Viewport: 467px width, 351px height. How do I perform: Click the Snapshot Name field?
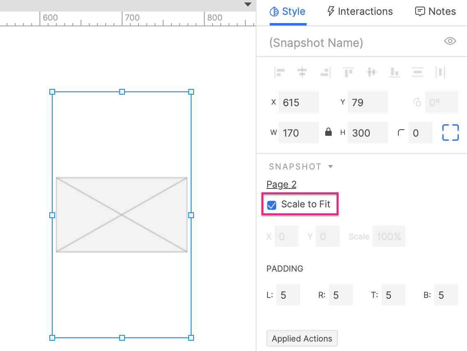316,42
